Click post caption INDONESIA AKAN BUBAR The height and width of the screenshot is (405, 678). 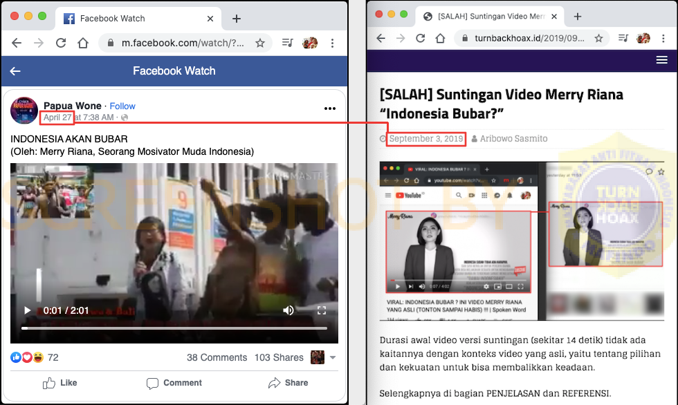coord(69,139)
